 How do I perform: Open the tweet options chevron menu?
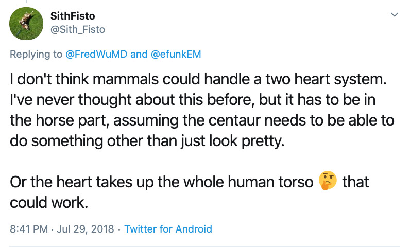(395, 15)
